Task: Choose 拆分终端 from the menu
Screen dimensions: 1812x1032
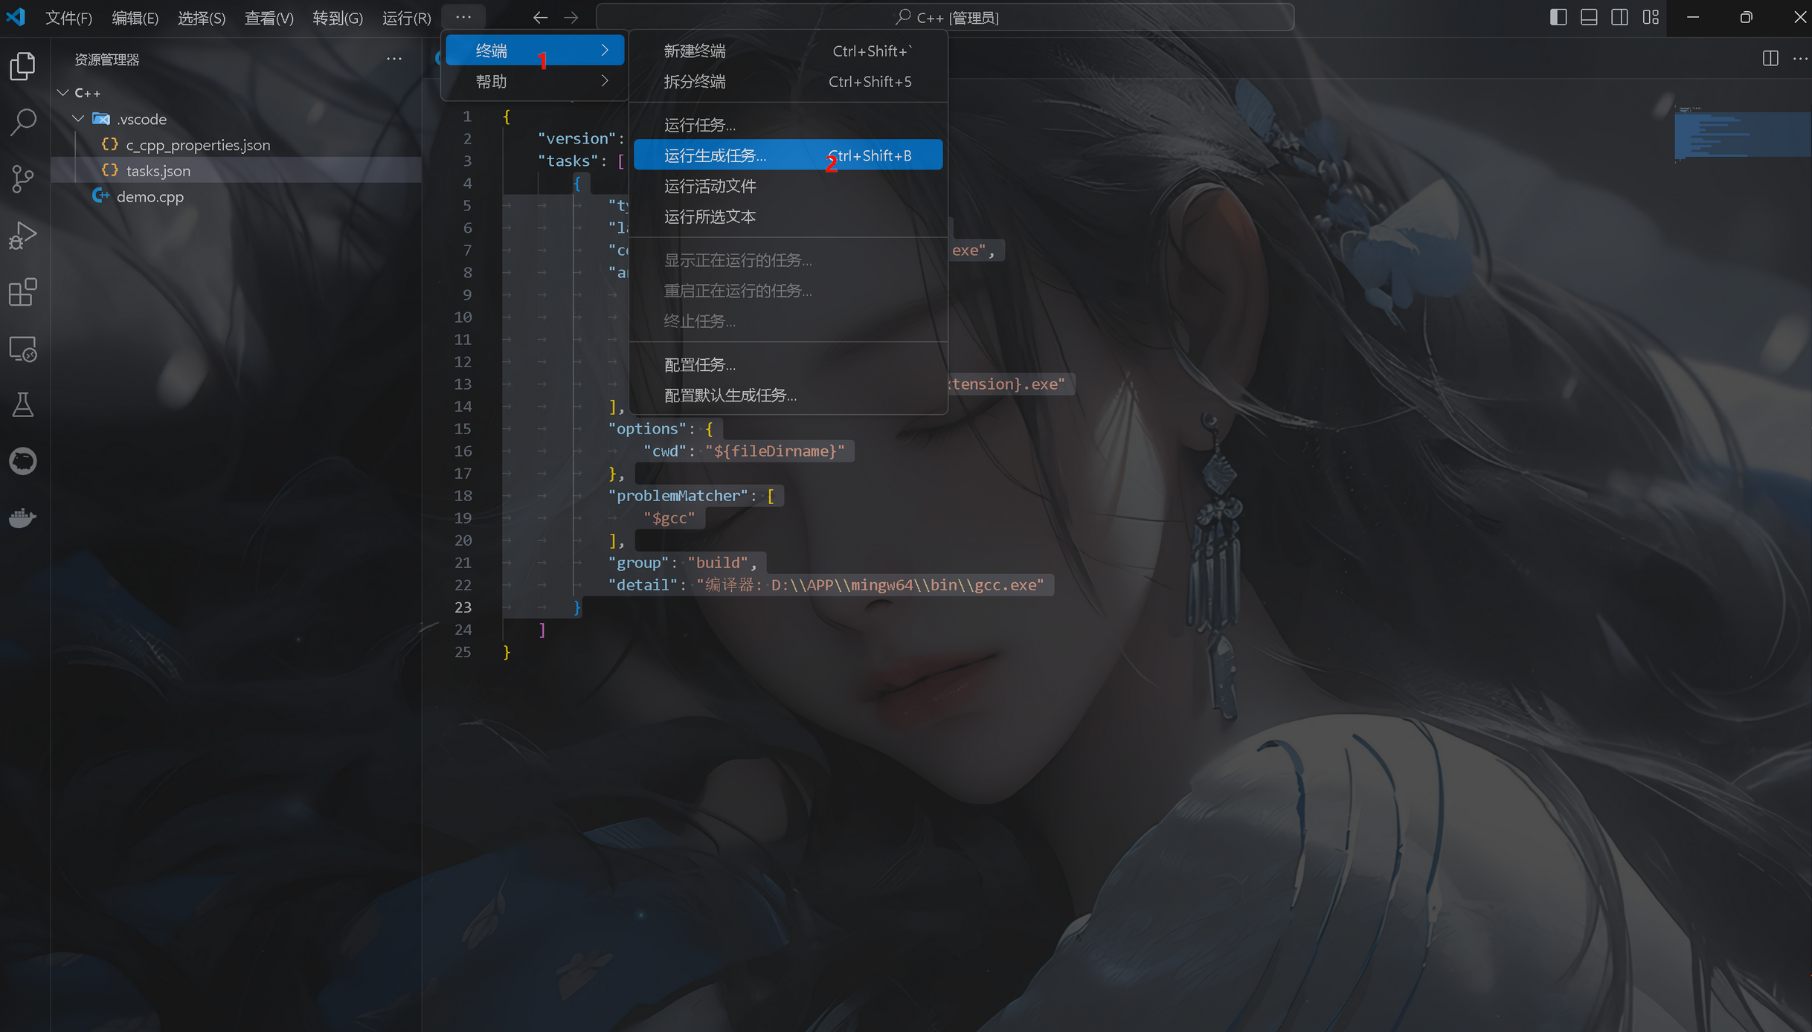Action: click(x=788, y=81)
